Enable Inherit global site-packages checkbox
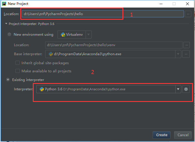The height and width of the screenshot is (142, 195). (x=17, y=63)
